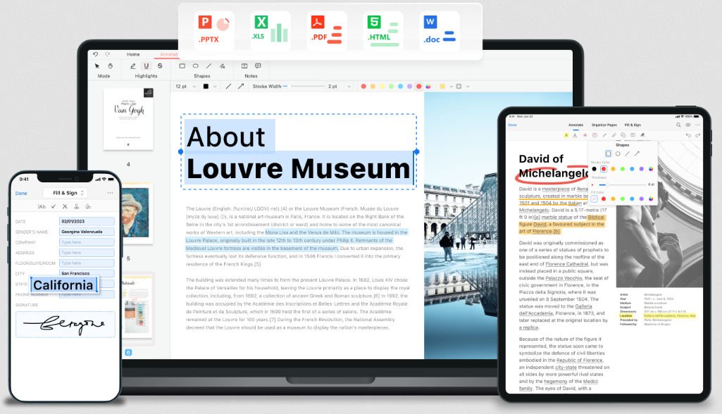Adjust the Thickness slider in tablet Shapes popup

pyautogui.click(x=621, y=184)
